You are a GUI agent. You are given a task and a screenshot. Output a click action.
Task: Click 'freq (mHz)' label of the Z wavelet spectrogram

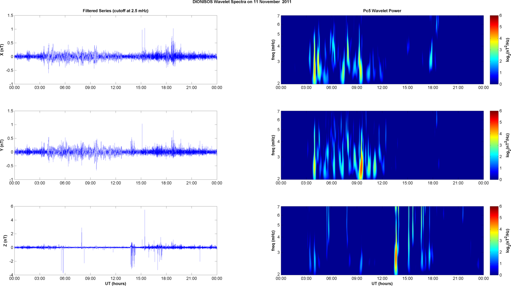click(273, 241)
